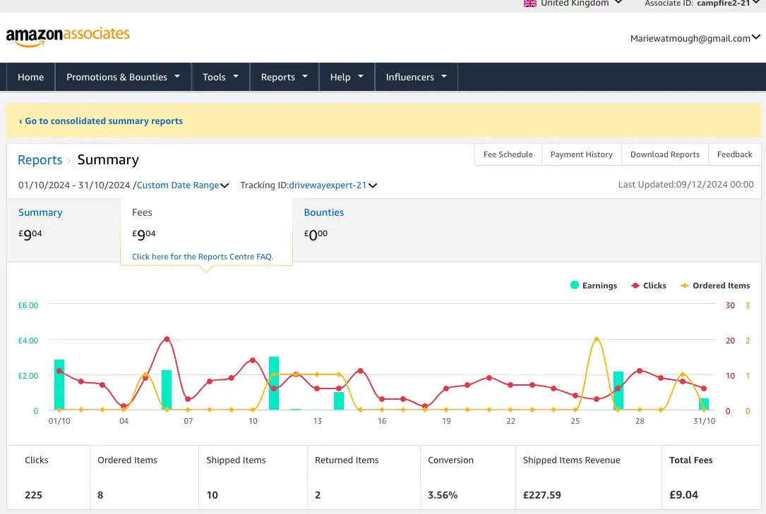The width and height of the screenshot is (766, 514).
Task: Click the Total Fees column header
Action: coord(690,460)
